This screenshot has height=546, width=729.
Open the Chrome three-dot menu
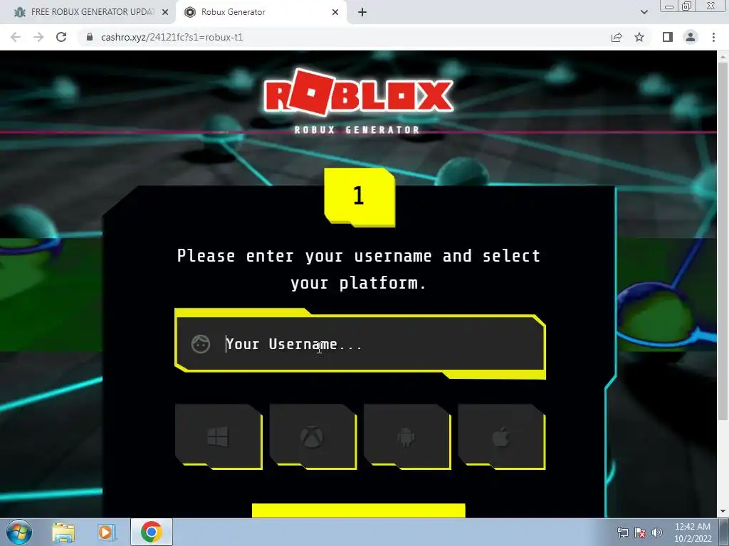713,37
